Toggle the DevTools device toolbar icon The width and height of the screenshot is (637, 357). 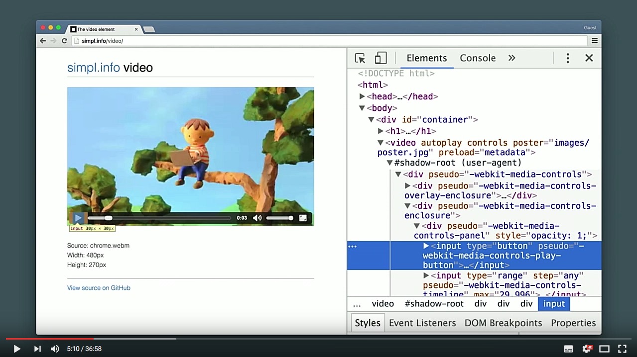point(381,58)
